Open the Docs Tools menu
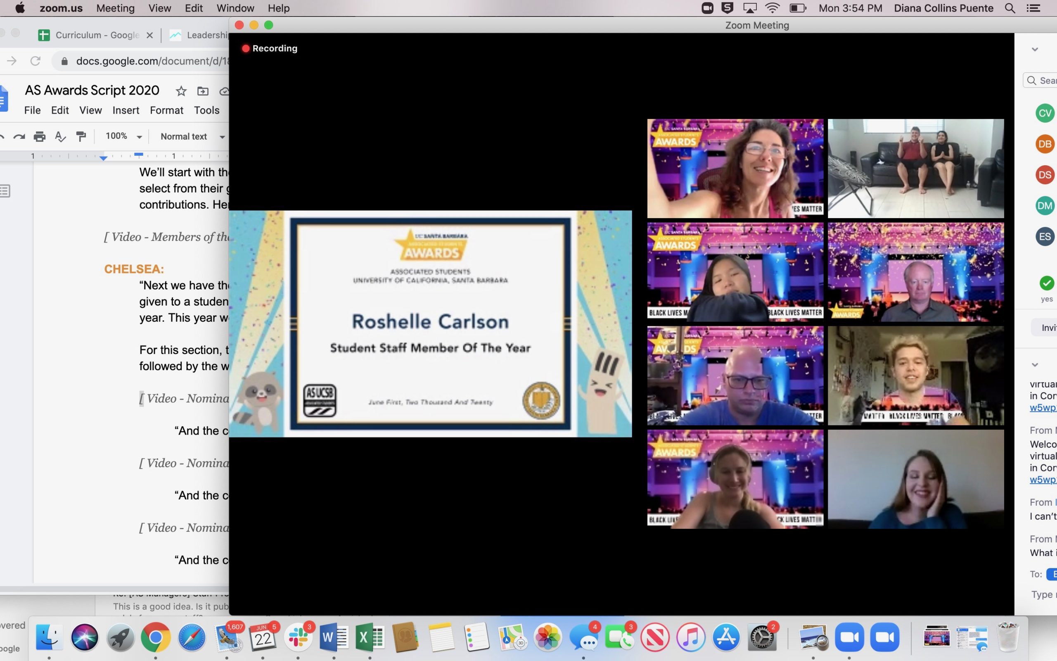 point(206,110)
